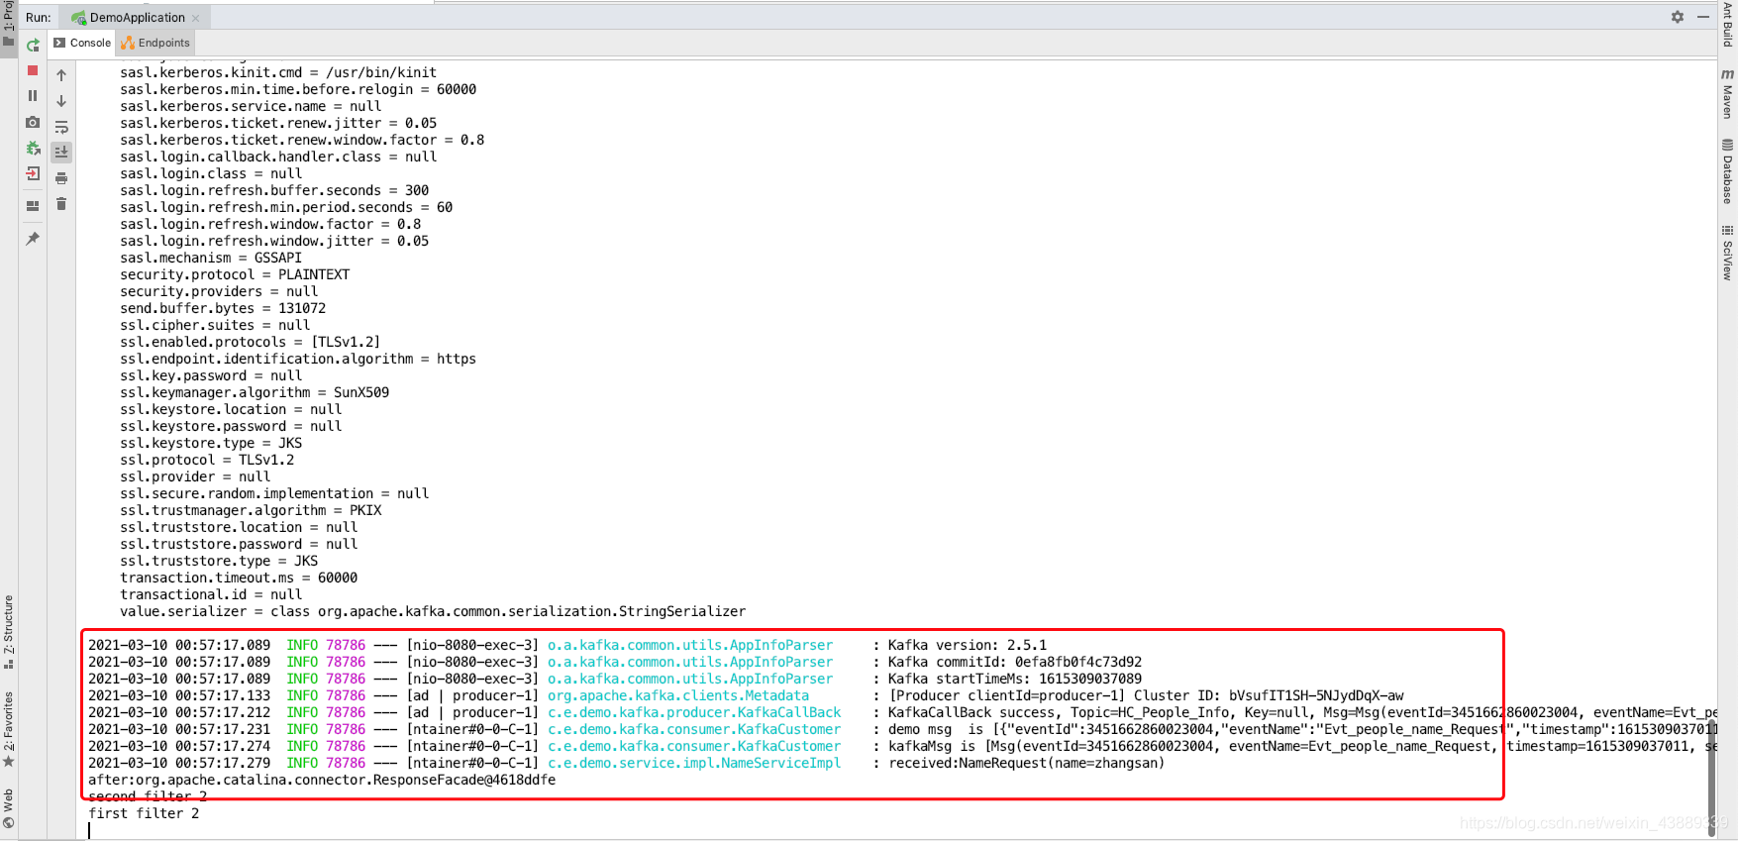This screenshot has height=841, width=1738.
Task: Rerun DemoApplication with the green rerun icon
Action: point(33,46)
